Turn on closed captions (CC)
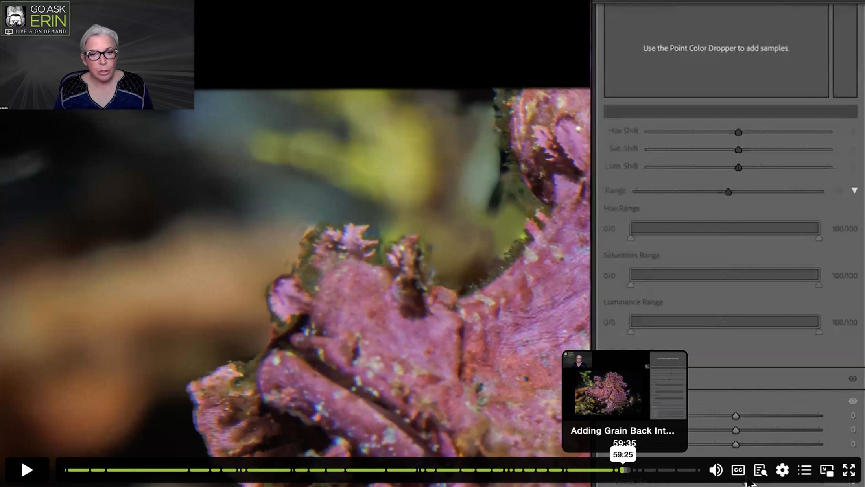 coord(738,470)
